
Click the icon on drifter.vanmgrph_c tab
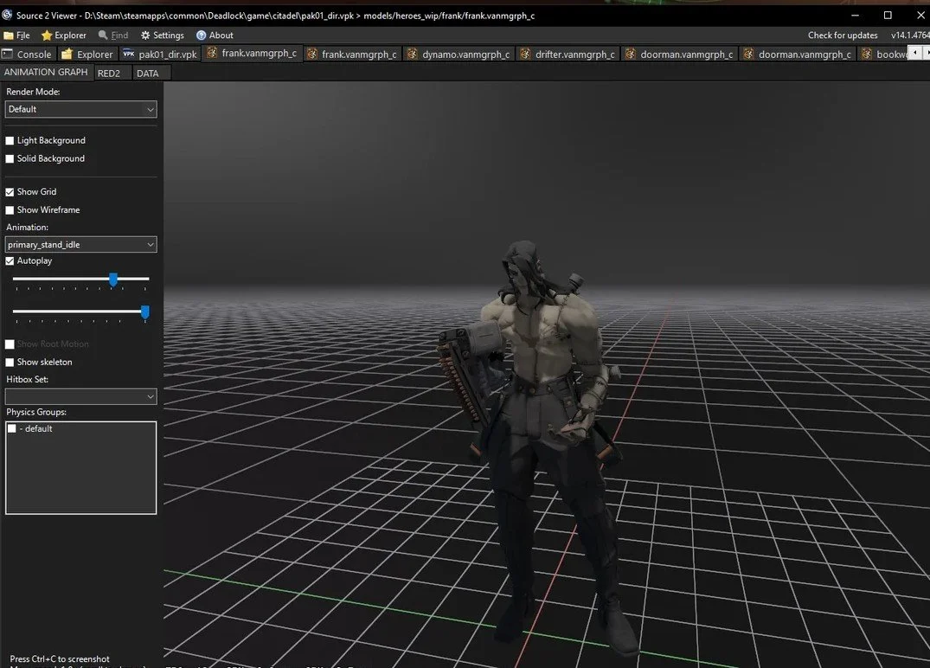pos(525,54)
